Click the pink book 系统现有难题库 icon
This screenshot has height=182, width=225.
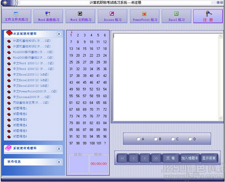pyautogui.click(x=8, y=148)
